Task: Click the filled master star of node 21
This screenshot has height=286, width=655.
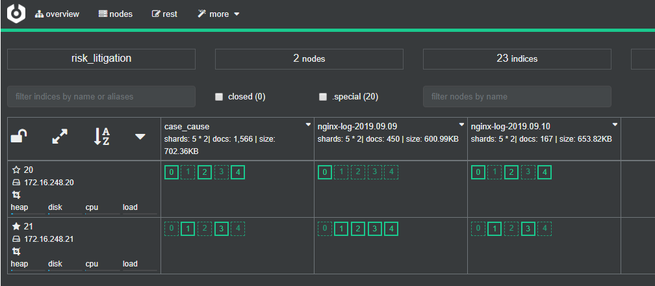Action: [16, 226]
